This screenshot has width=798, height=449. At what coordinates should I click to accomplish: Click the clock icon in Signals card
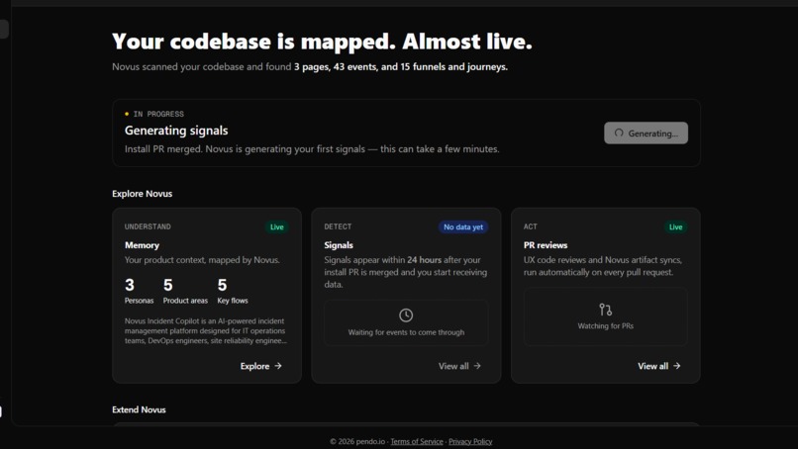click(x=406, y=315)
